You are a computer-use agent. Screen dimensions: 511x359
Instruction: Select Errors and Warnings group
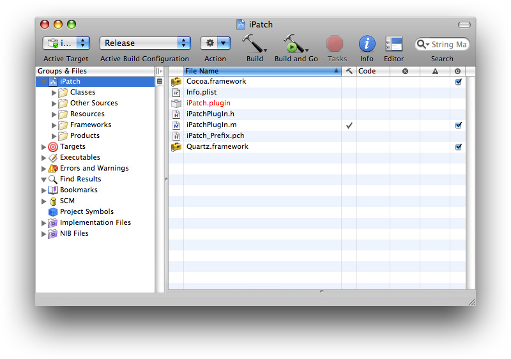94,169
